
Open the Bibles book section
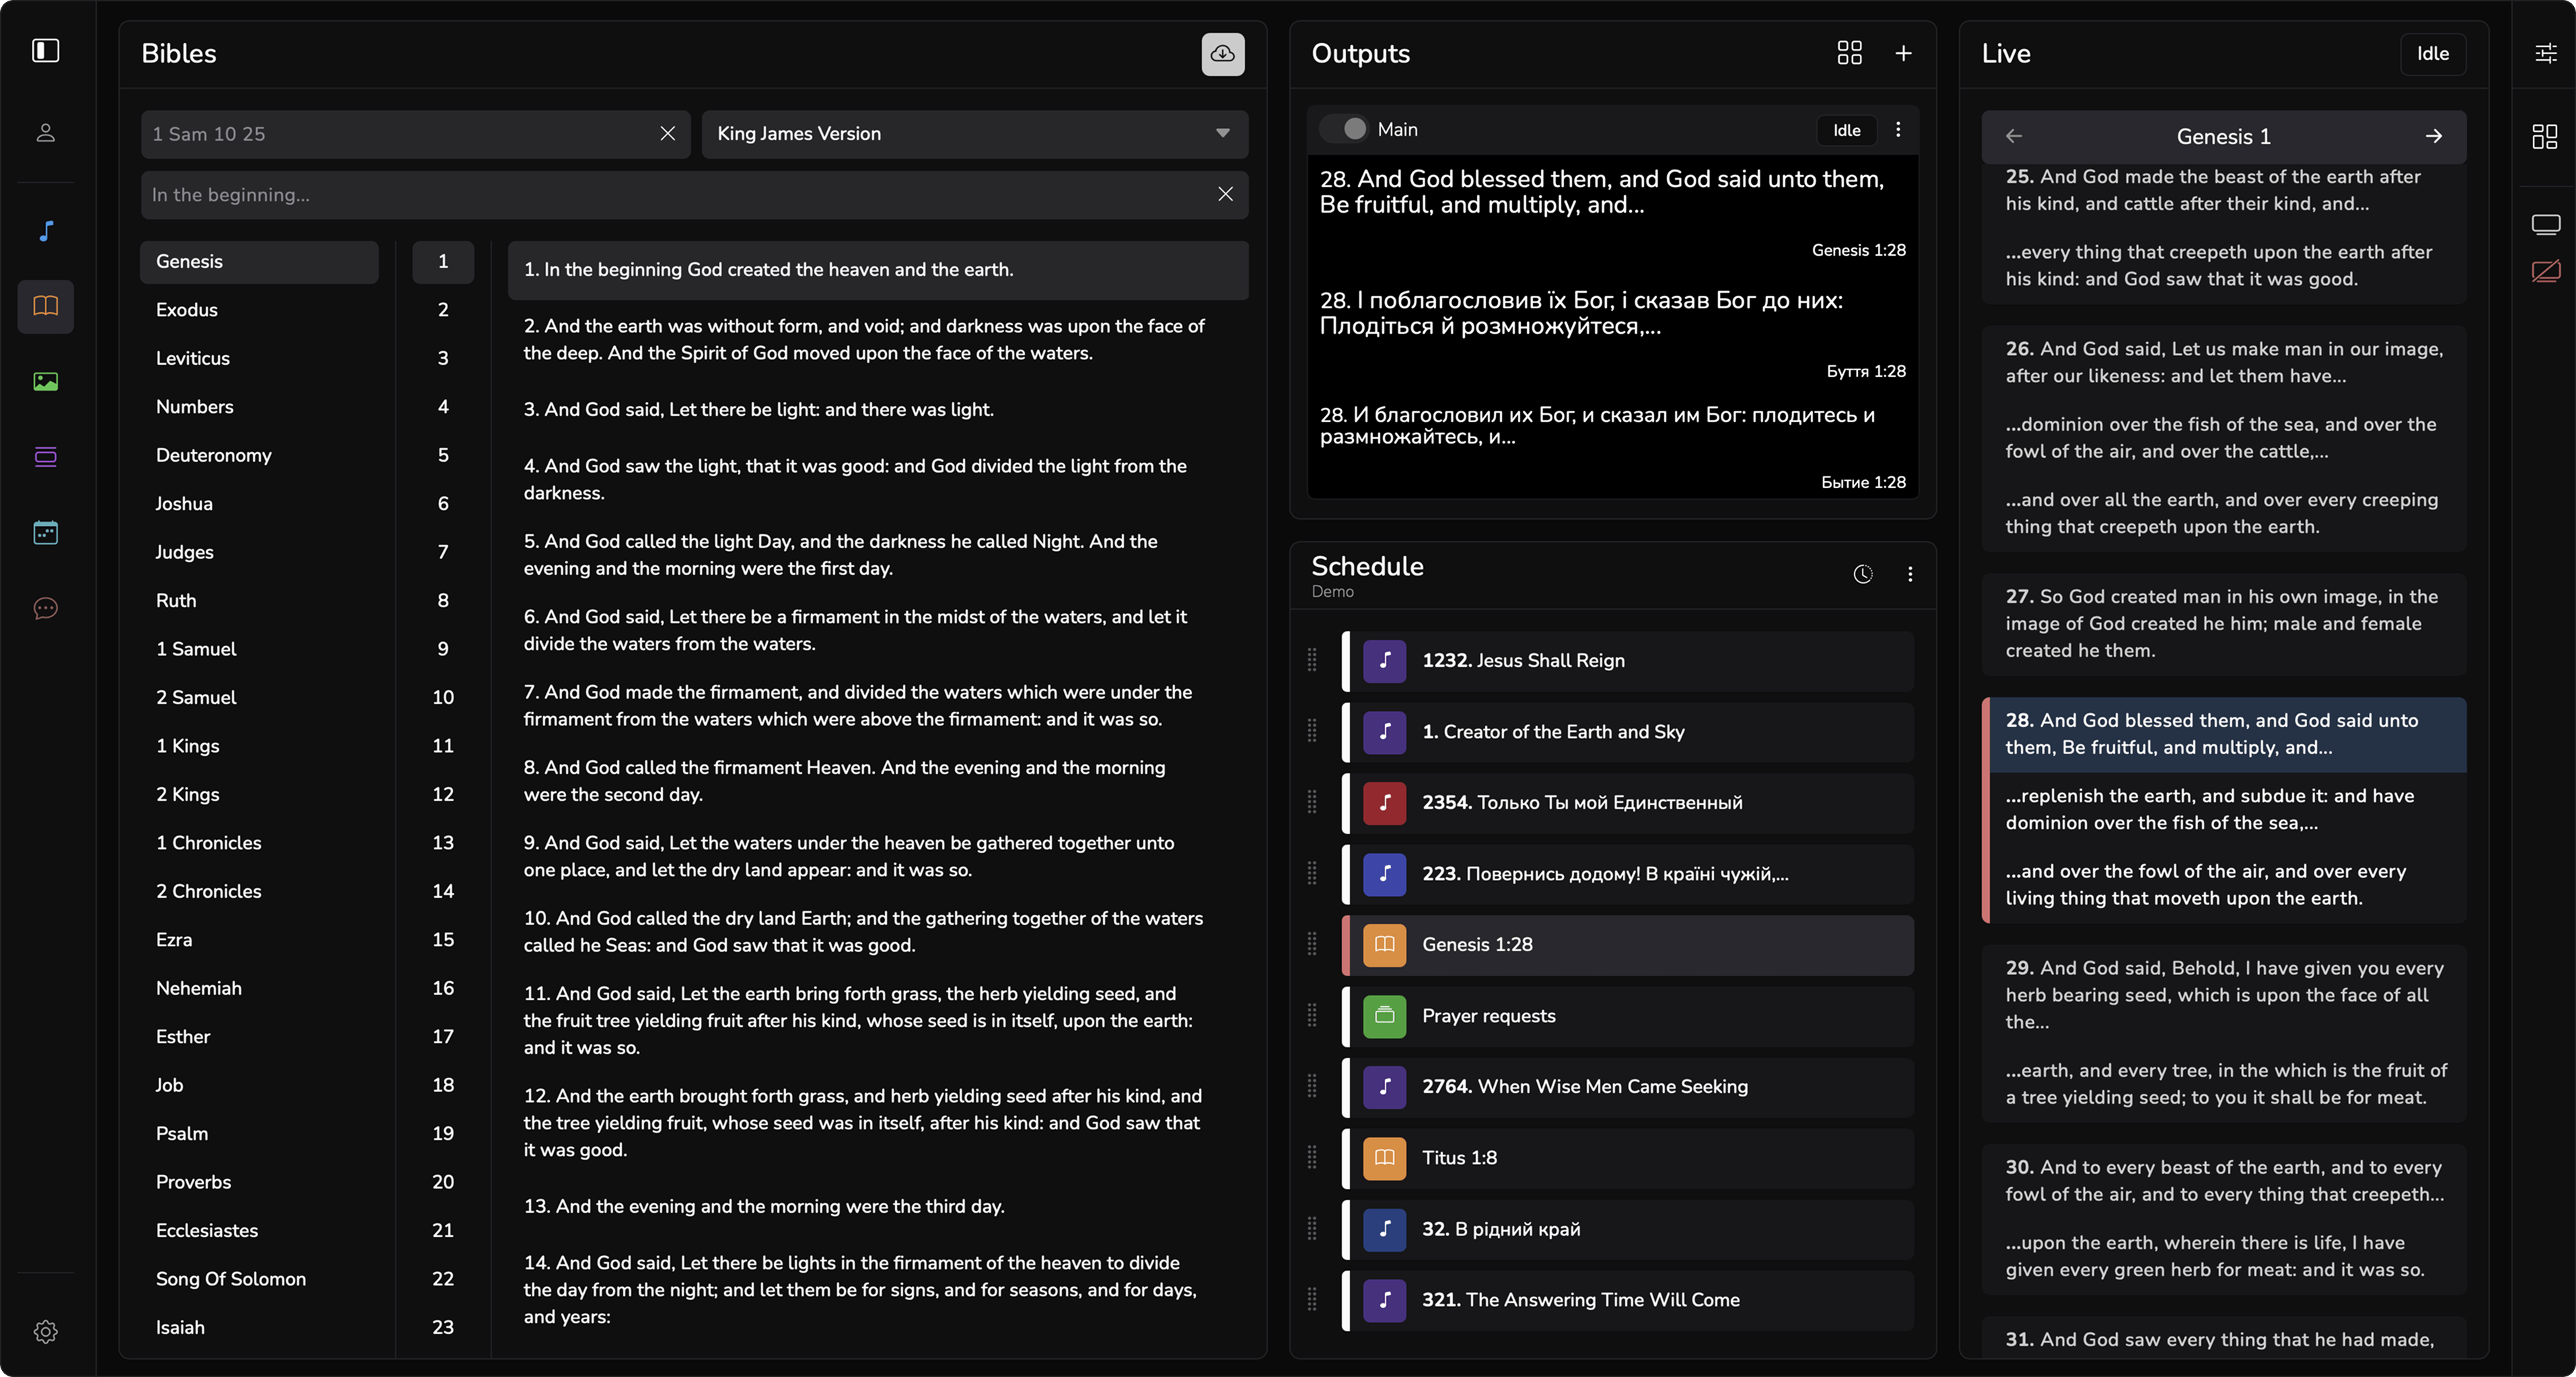(x=46, y=306)
